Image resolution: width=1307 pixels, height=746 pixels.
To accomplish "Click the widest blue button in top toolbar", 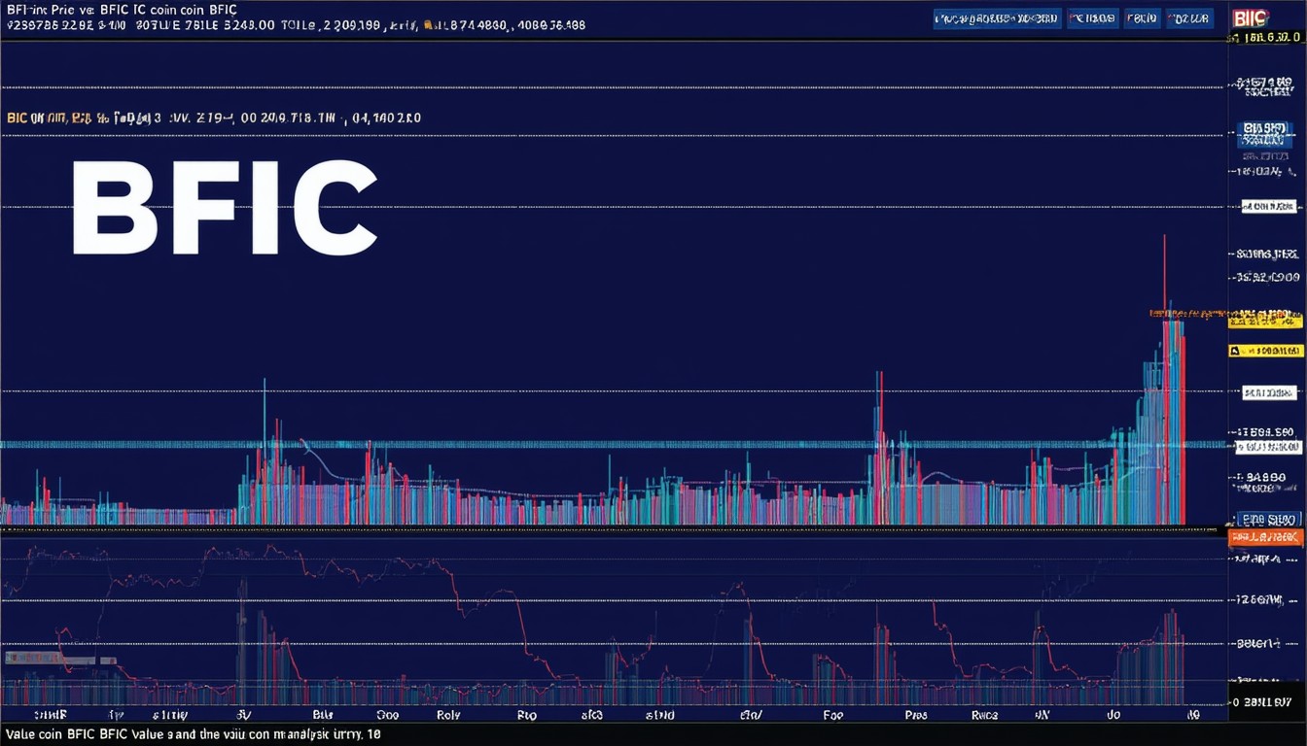I will coord(996,18).
